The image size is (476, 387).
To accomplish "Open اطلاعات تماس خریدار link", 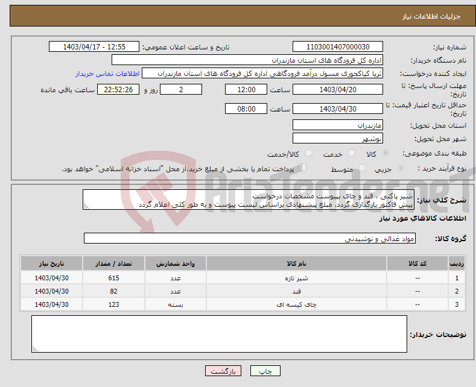I will (107, 74).
